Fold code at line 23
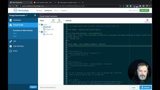160x90 pixels. (68, 64)
